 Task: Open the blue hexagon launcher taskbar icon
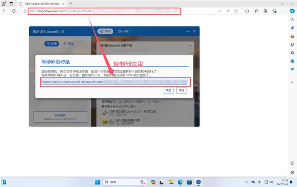(198, 182)
